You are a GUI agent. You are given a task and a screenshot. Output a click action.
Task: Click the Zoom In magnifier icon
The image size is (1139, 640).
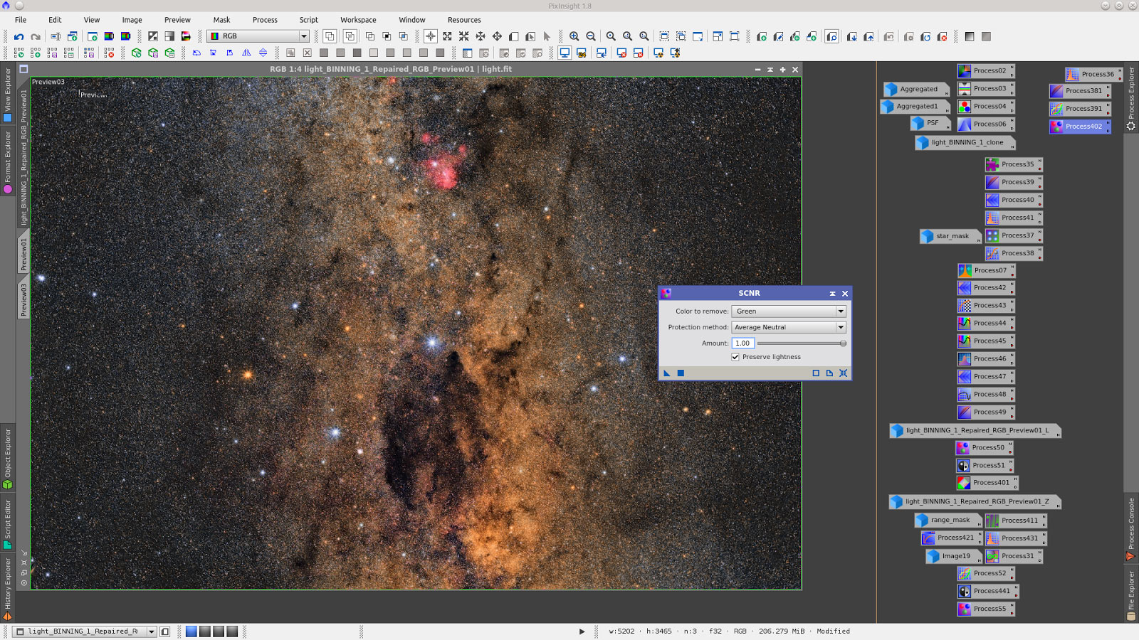574,36
